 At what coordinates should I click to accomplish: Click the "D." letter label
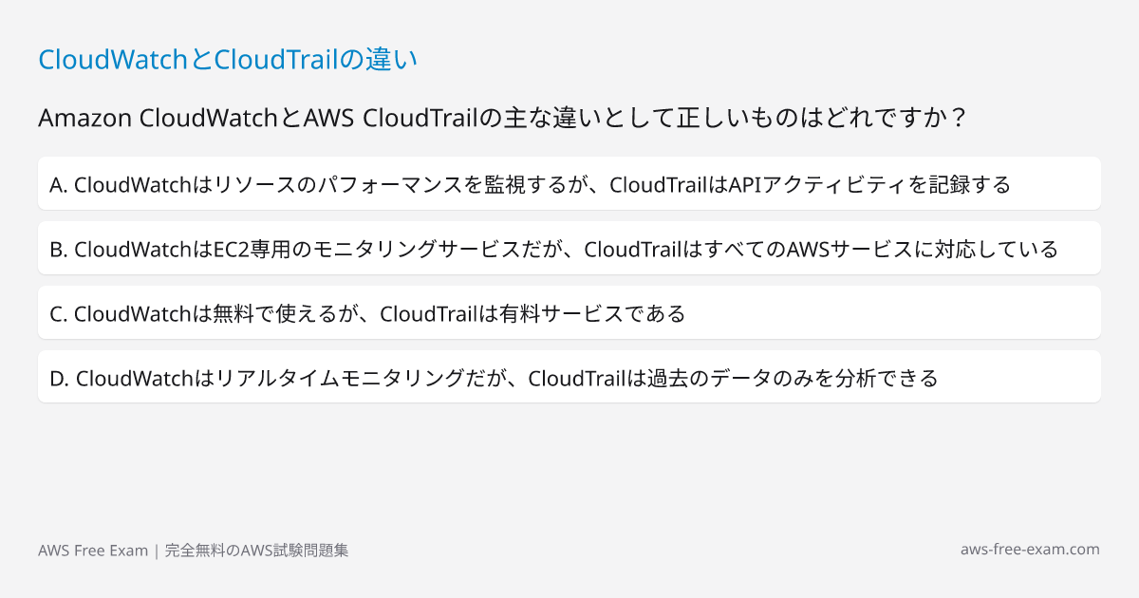point(59,378)
